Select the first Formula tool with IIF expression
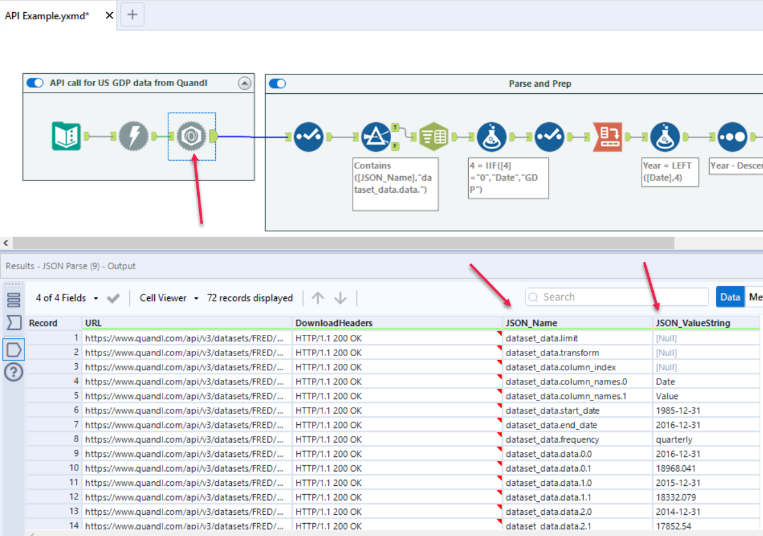 click(491, 136)
